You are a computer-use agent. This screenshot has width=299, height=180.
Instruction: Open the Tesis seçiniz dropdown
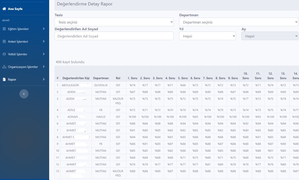point(114,22)
